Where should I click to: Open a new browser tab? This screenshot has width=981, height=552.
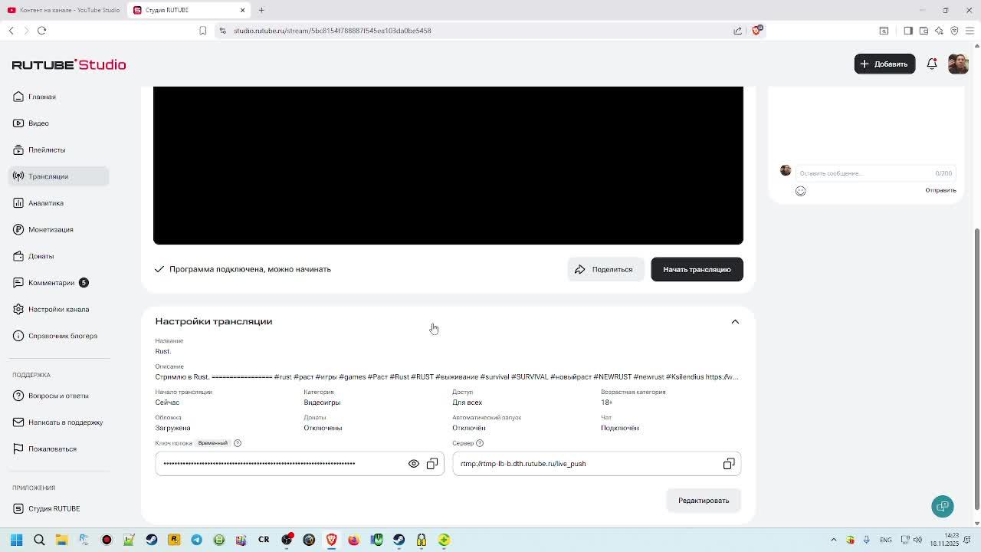(x=261, y=10)
